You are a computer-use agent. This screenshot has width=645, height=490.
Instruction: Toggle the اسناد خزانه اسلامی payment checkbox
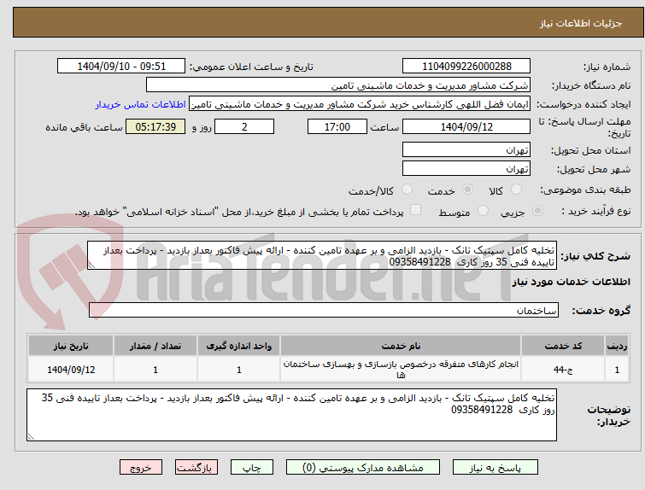416,210
